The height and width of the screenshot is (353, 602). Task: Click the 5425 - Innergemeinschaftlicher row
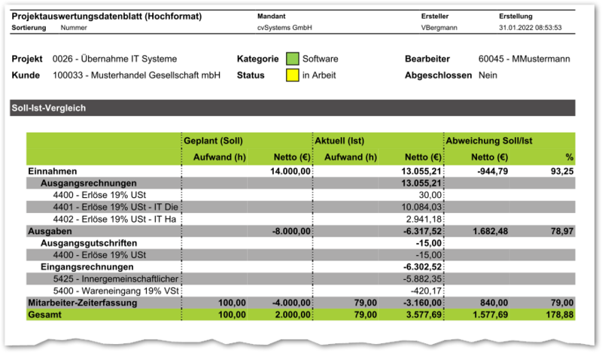[300, 279]
